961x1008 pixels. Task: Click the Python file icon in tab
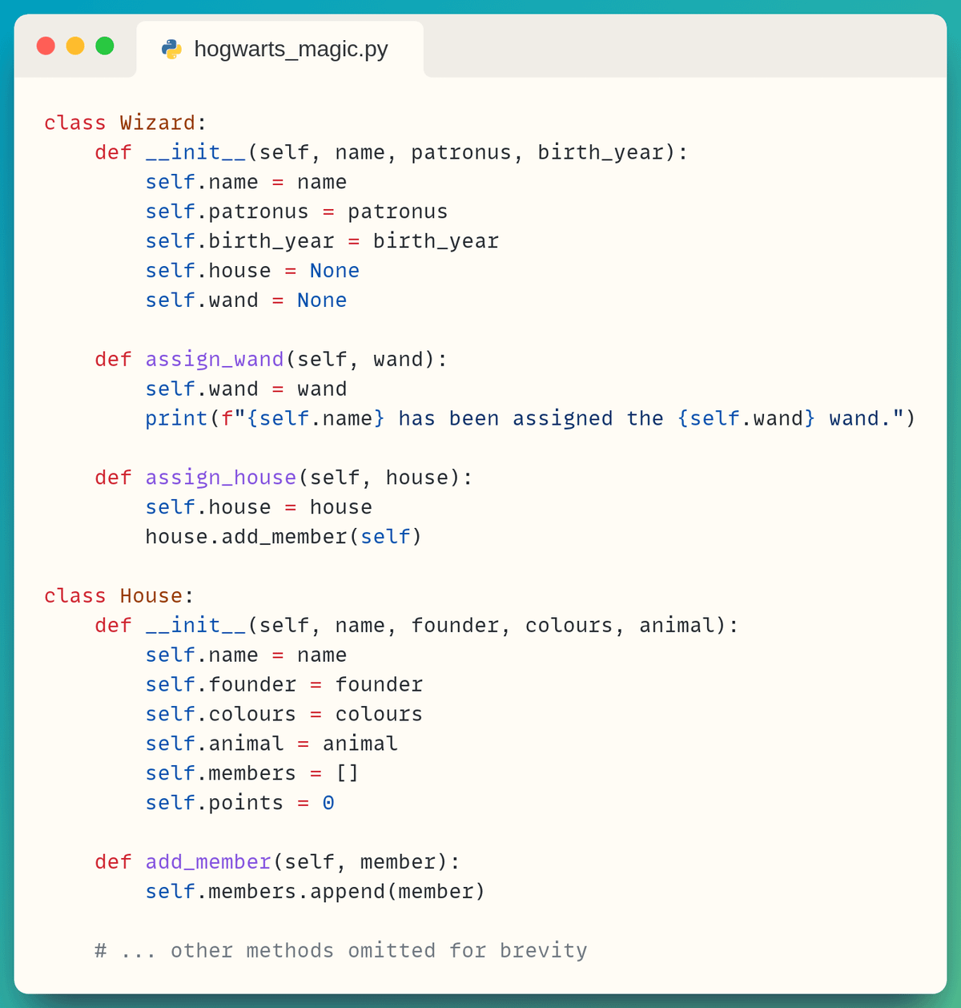tap(171, 49)
